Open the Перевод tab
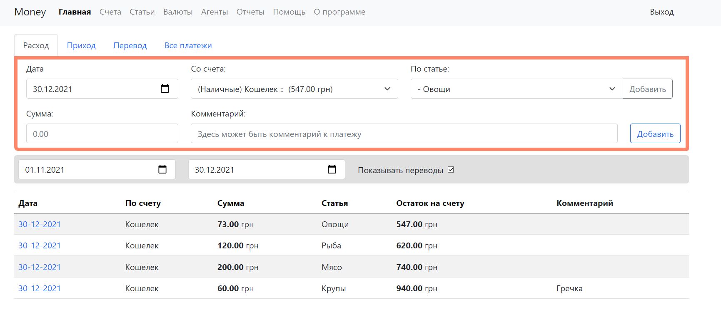This screenshot has width=721, height=327. [130, 45]
